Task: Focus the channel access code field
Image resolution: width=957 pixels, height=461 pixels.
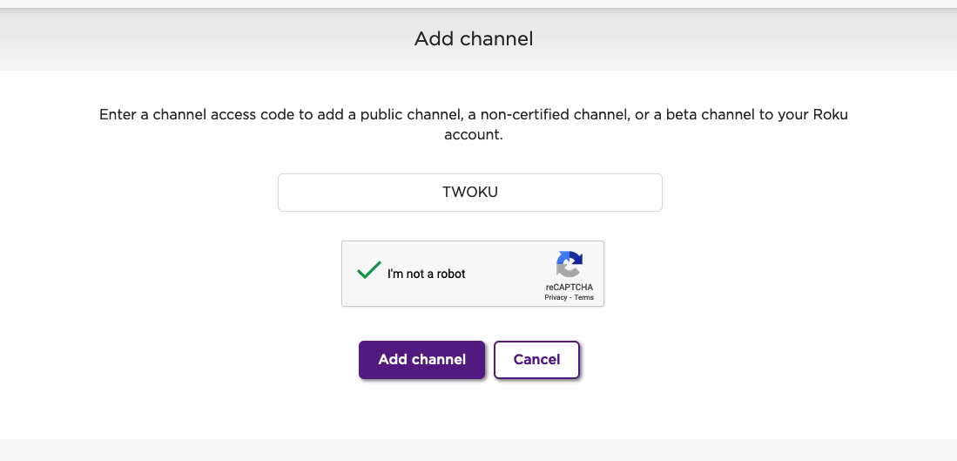Action: (470, 193)
